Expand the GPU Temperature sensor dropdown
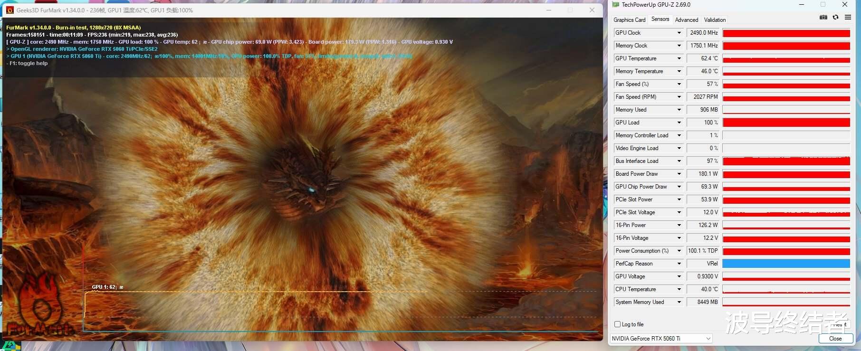This screenshot has width=861, height=351. click(x=679, y=58)
